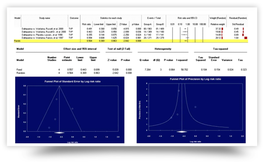Click the red weight bar beside 19.66

(x=222, y=32)
